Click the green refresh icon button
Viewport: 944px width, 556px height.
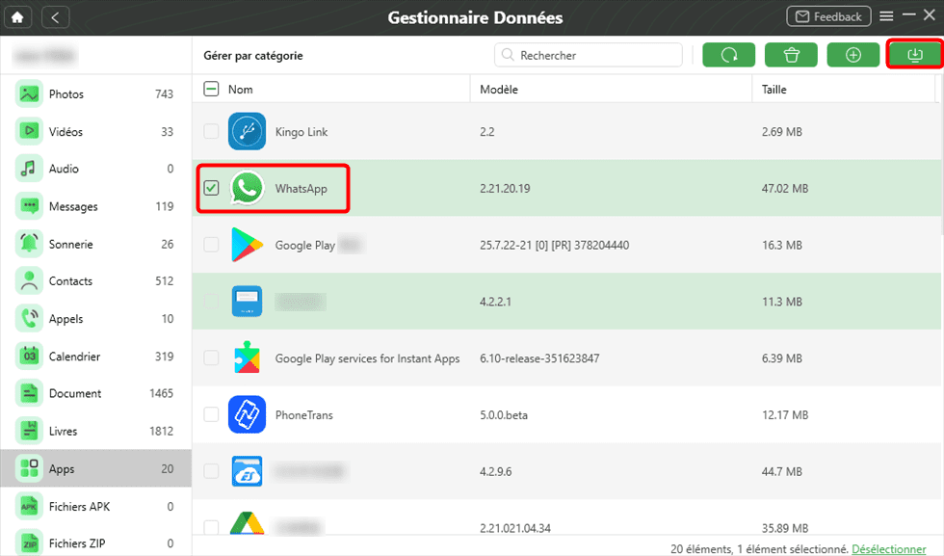click(x=729, y=55)
